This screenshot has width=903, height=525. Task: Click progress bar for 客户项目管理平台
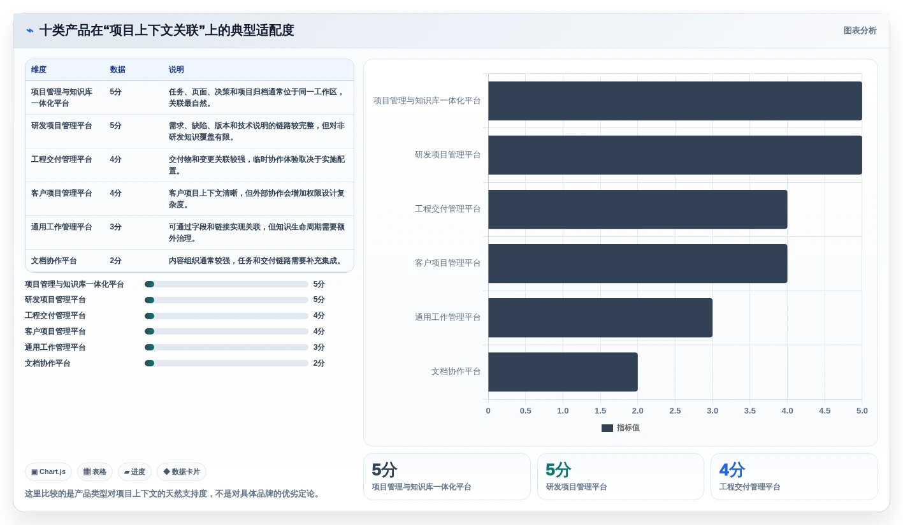(226, 331)
